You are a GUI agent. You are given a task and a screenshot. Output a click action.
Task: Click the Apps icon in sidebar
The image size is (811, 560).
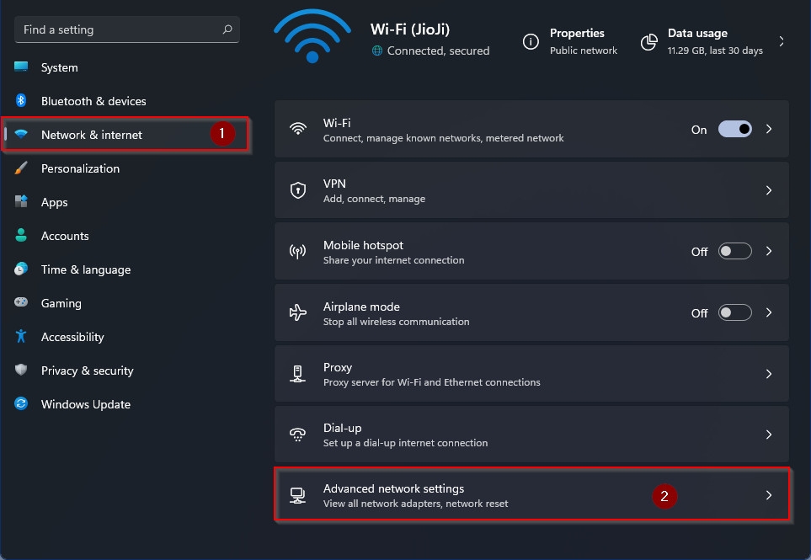click(x=21, y=201)
